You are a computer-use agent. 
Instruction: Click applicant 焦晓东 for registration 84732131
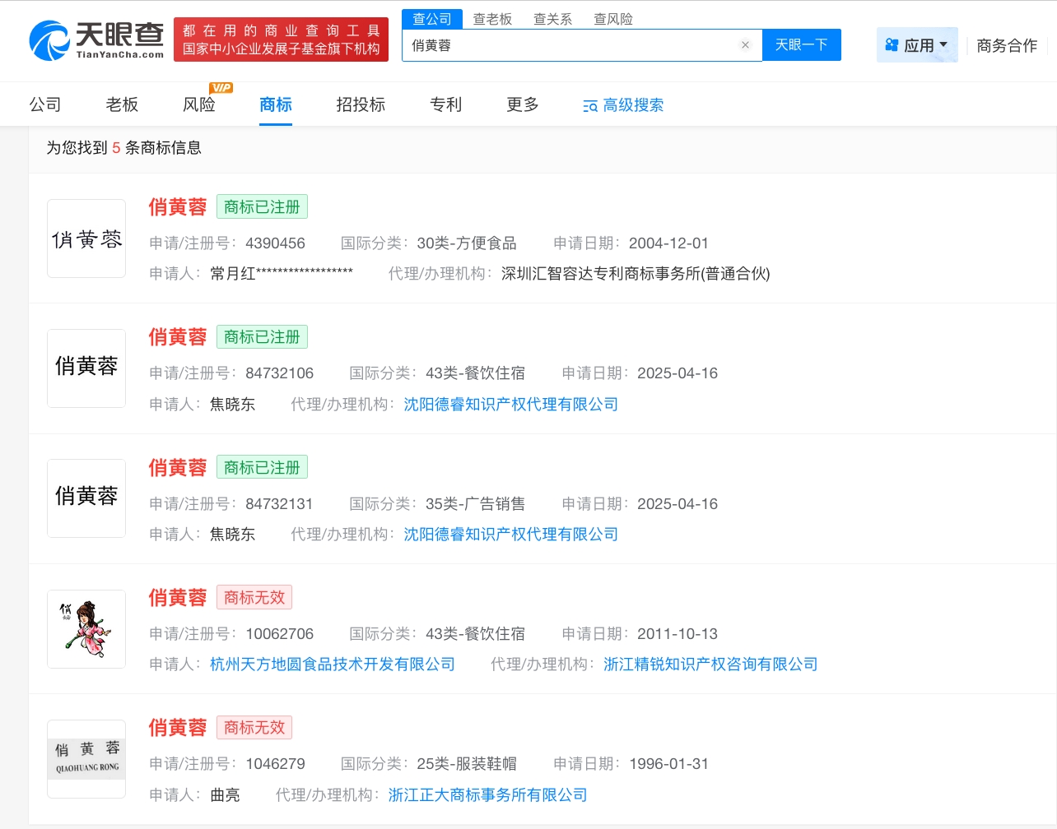pos(233,534)
